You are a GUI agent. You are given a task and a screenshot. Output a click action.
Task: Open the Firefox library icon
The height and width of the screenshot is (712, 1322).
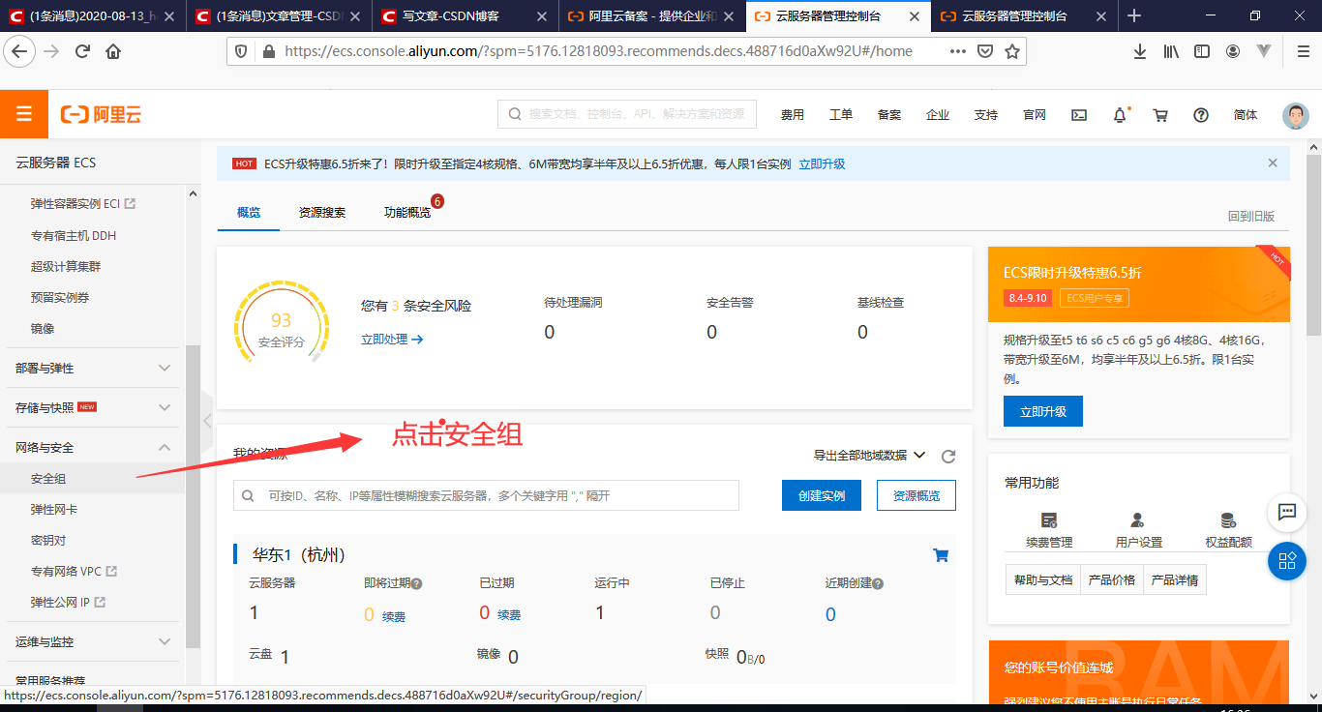click(1171, 51)
